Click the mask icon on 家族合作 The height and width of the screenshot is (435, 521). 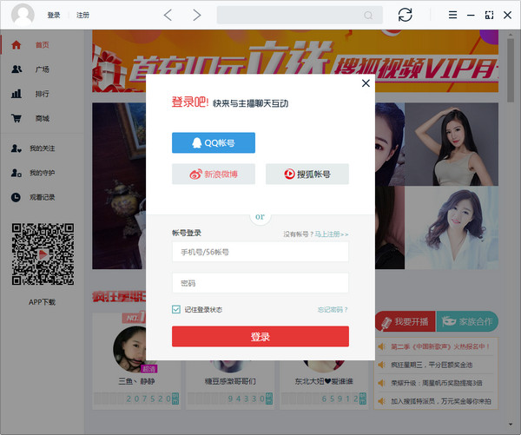[449, 321]
